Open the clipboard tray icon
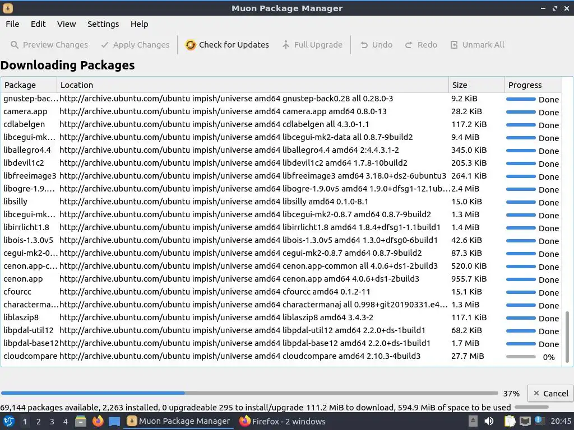 [x=510, y=422]
